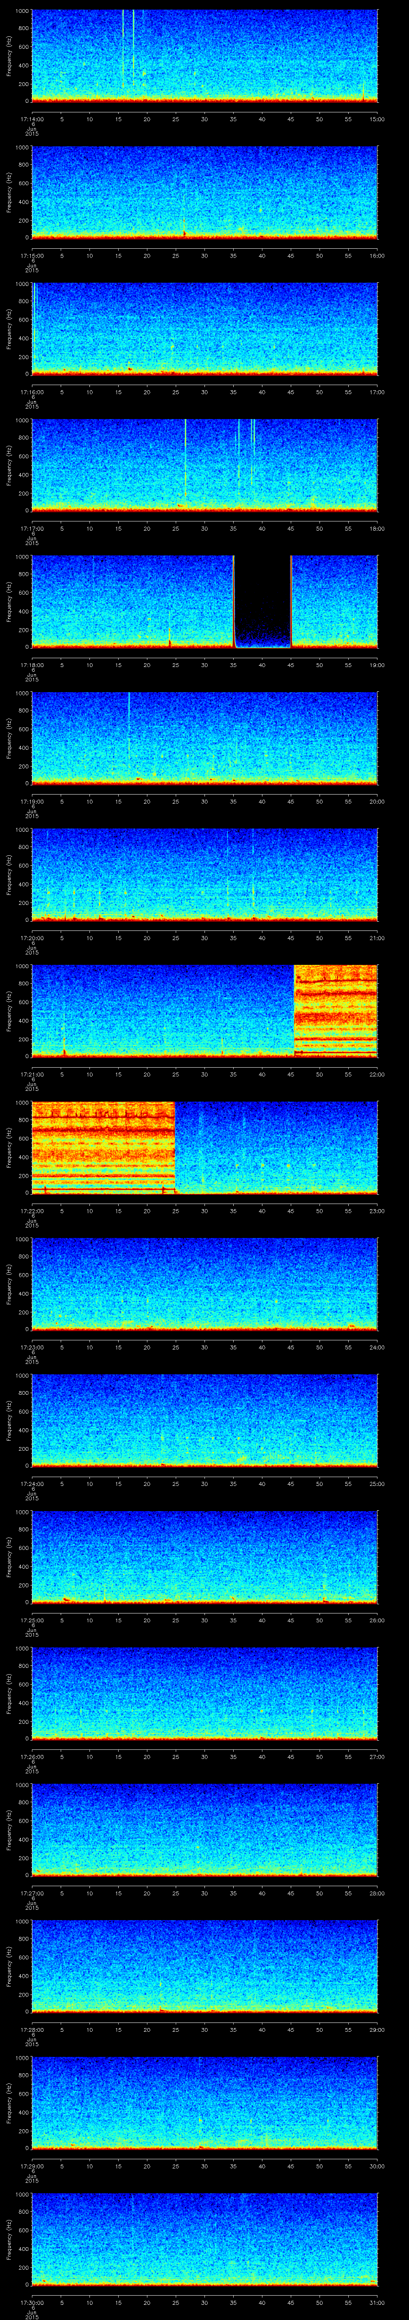Click the "17:26:00" start time label
Viewport: 409px width, 2320px height.
click(32, 1756)
